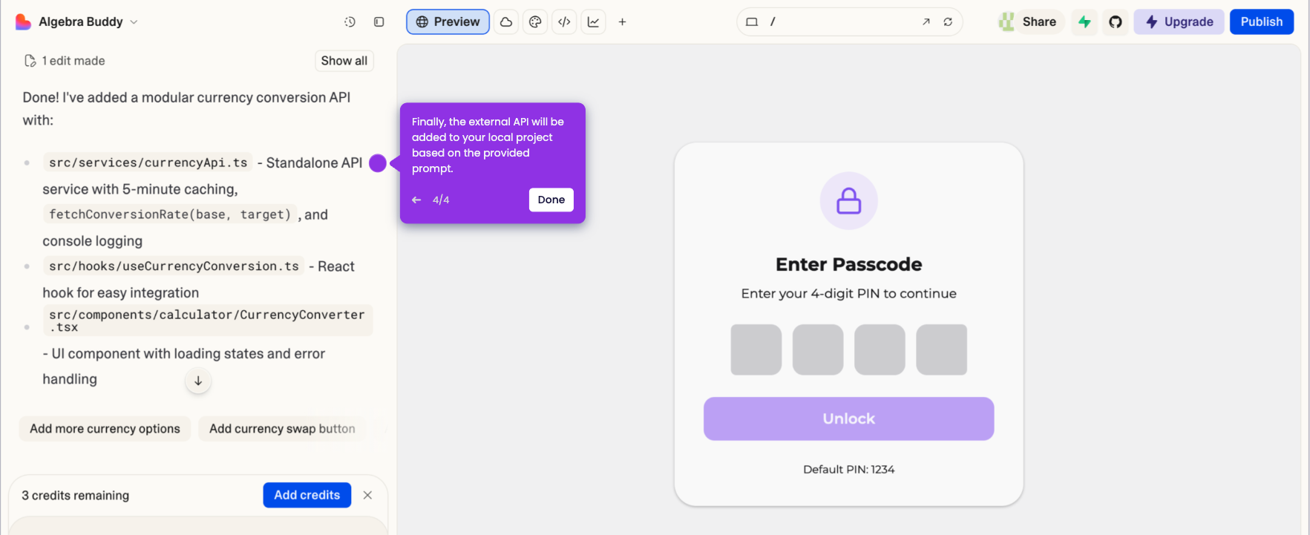
Task: Click the 'Default PIN: 1234' text
Action: click(x=849, y=470)
